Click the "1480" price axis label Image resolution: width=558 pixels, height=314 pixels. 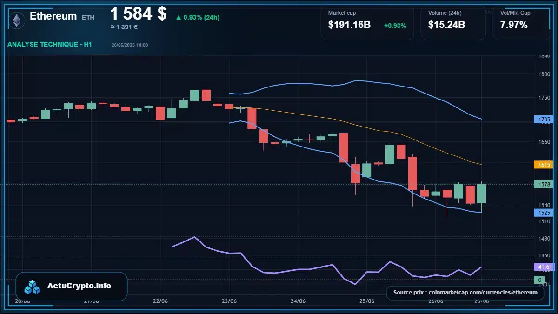click(544, 239)
